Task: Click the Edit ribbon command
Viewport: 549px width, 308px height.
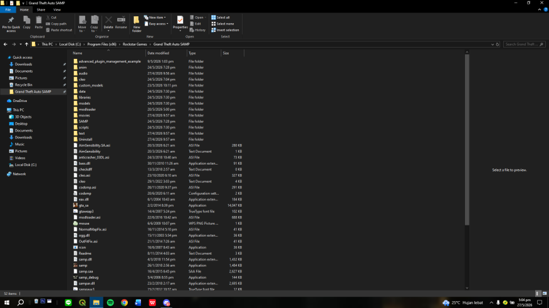Action: pos(196,24)
